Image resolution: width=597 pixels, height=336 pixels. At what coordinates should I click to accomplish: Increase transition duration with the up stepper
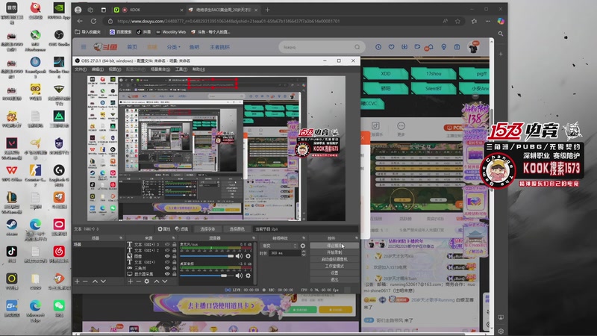(x=304, y=252)
